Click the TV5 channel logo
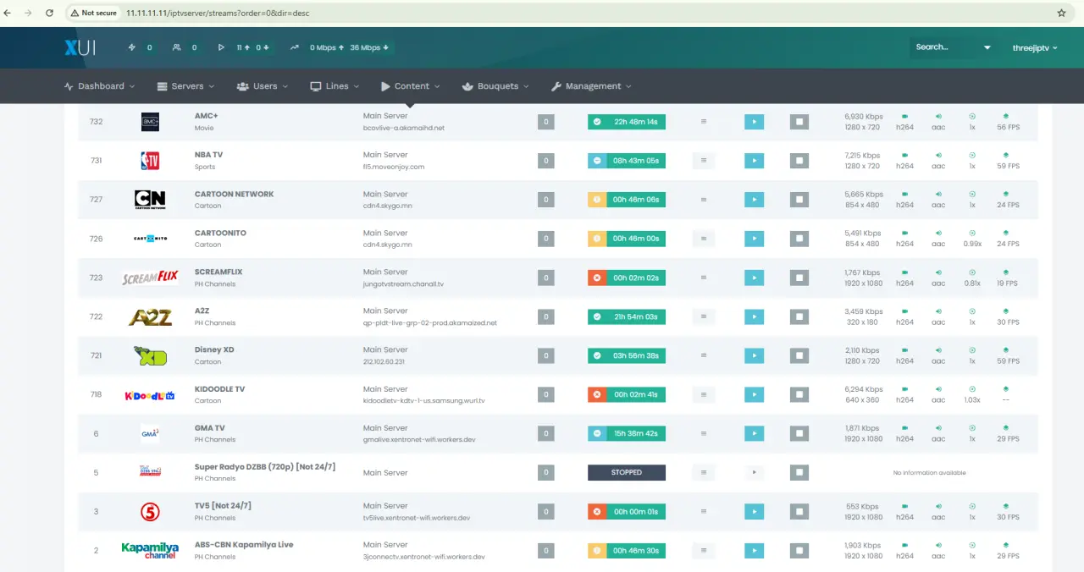1084x572 pixels. [150, 511]
